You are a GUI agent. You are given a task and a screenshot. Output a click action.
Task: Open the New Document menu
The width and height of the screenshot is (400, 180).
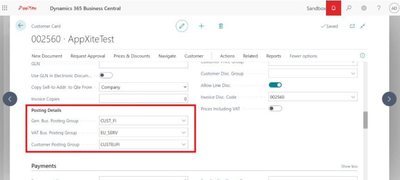coord(47,56)
